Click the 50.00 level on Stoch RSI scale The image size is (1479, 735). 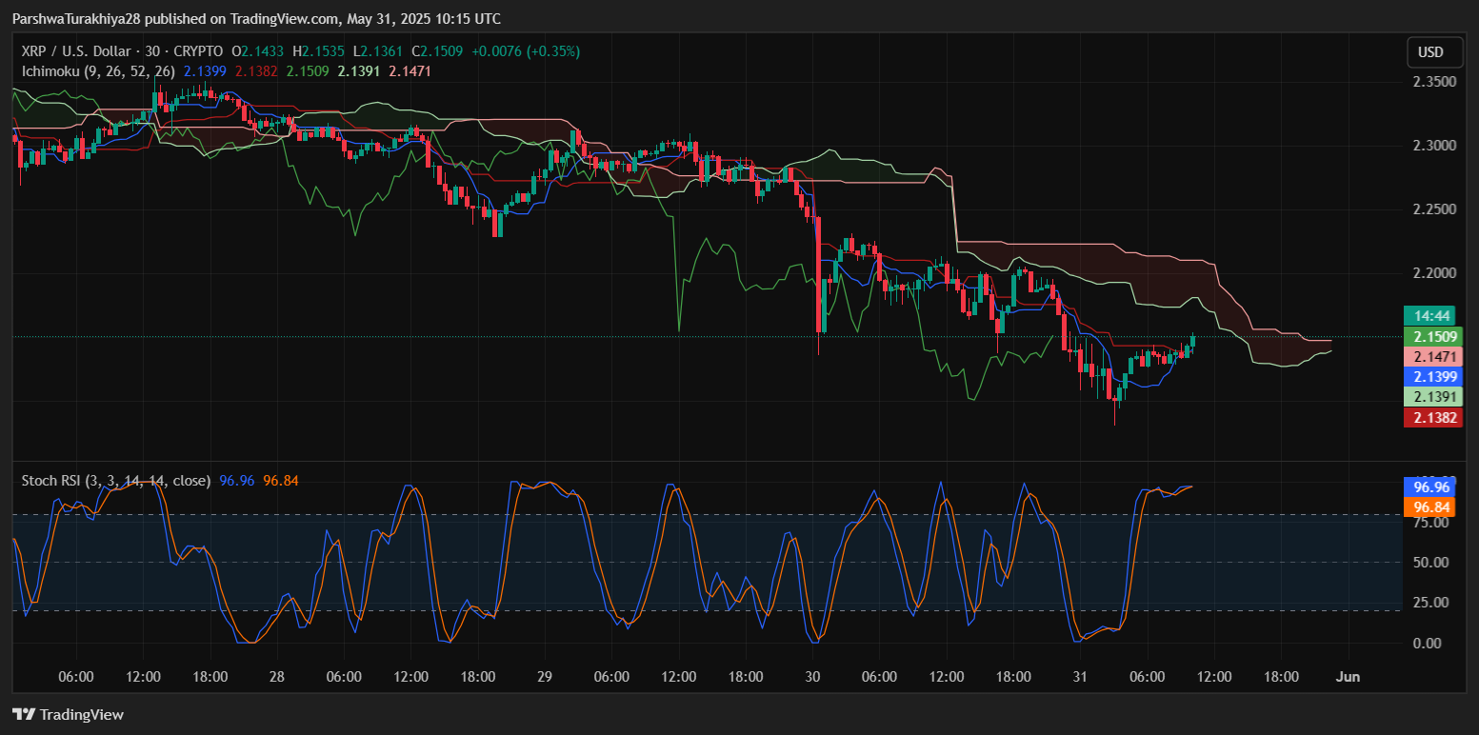(x=1431, y=563)
